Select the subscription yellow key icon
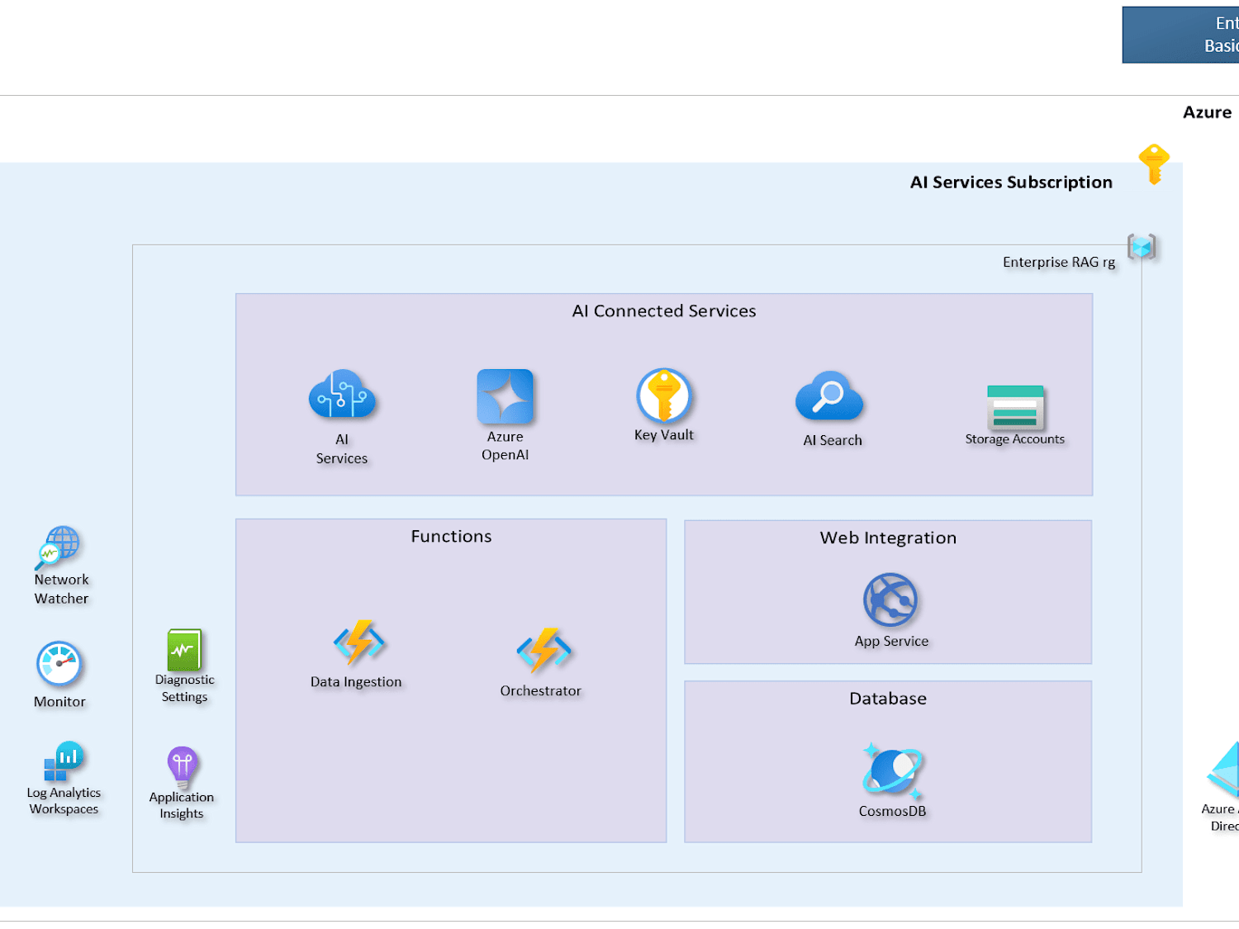The image size is (1239, 929). 1154,164
